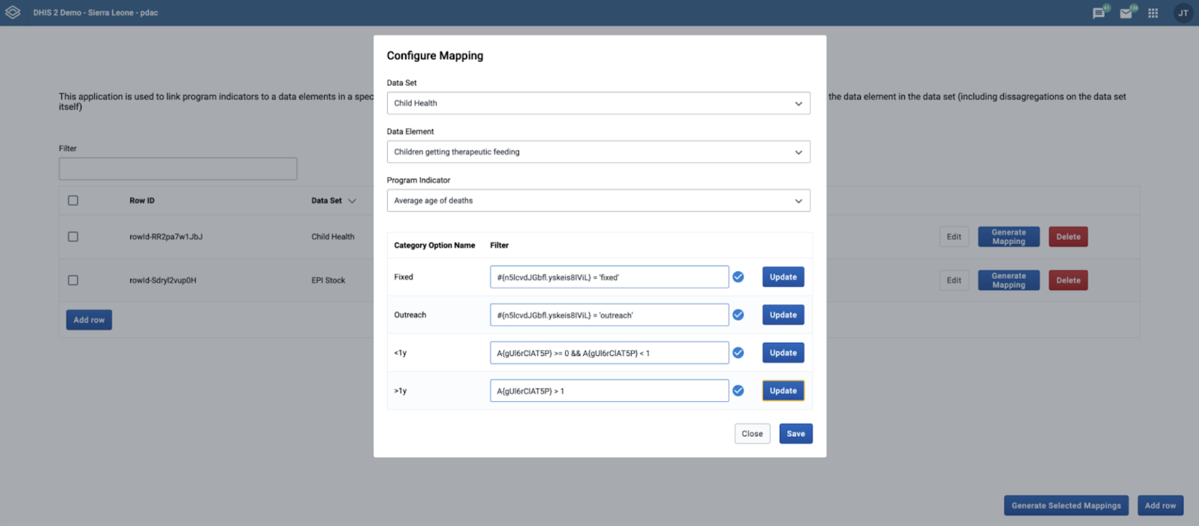
Task: Open the apps grid menu
Action: 1153,13
